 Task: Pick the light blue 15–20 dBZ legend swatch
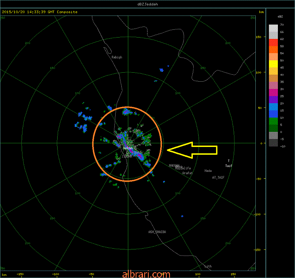273,107
